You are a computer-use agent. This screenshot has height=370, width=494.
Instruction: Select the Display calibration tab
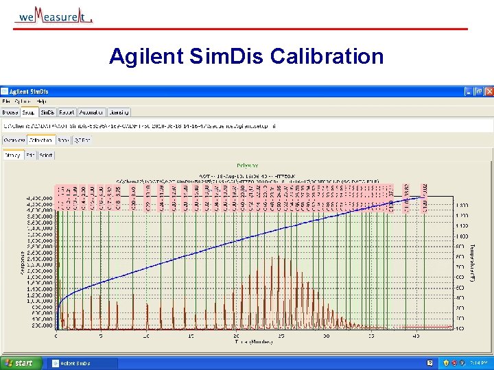[13, 155]
